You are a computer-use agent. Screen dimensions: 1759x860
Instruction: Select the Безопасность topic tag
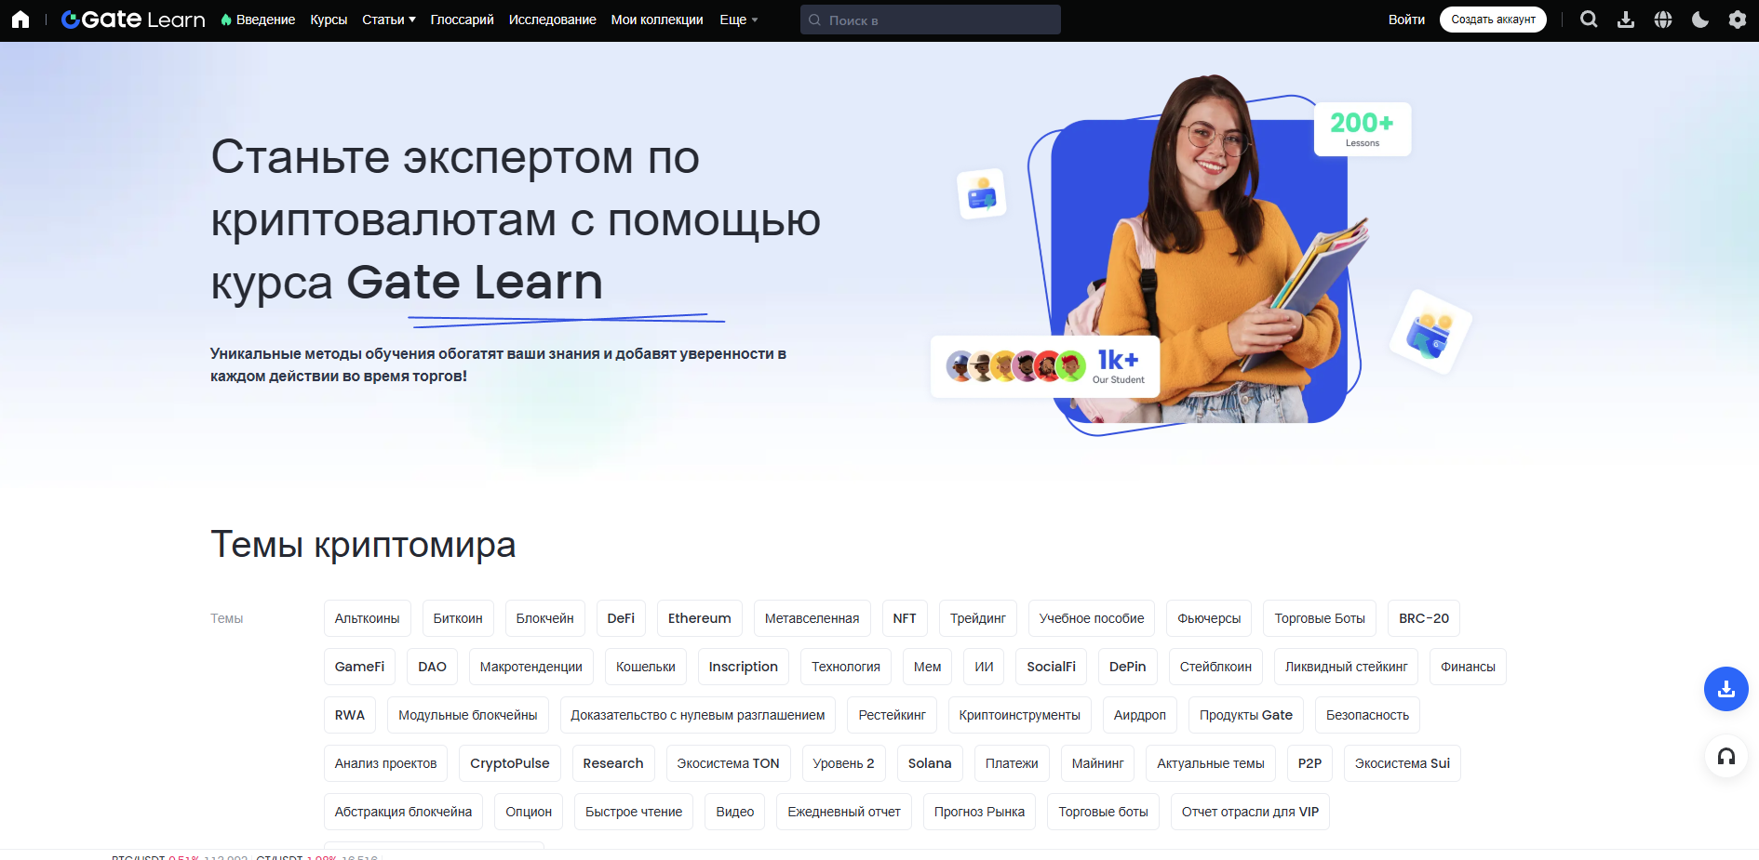pos(1367,715)
